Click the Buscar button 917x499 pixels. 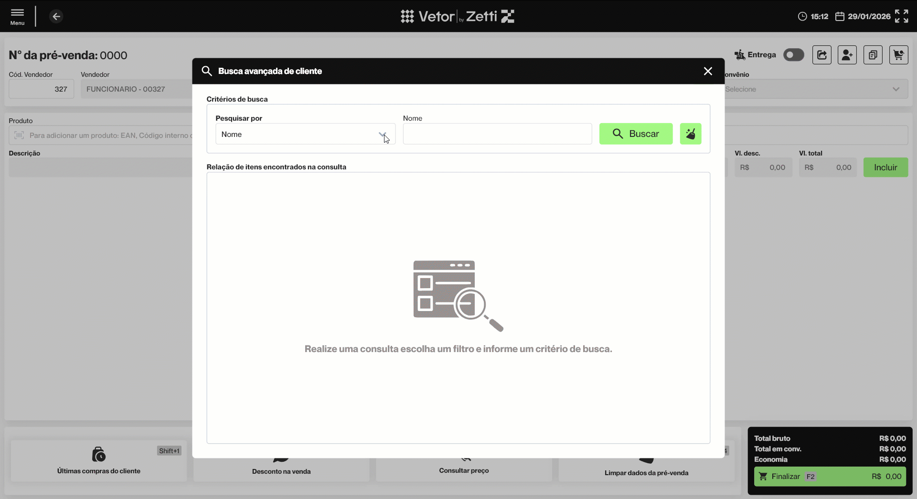pos(636,134)
